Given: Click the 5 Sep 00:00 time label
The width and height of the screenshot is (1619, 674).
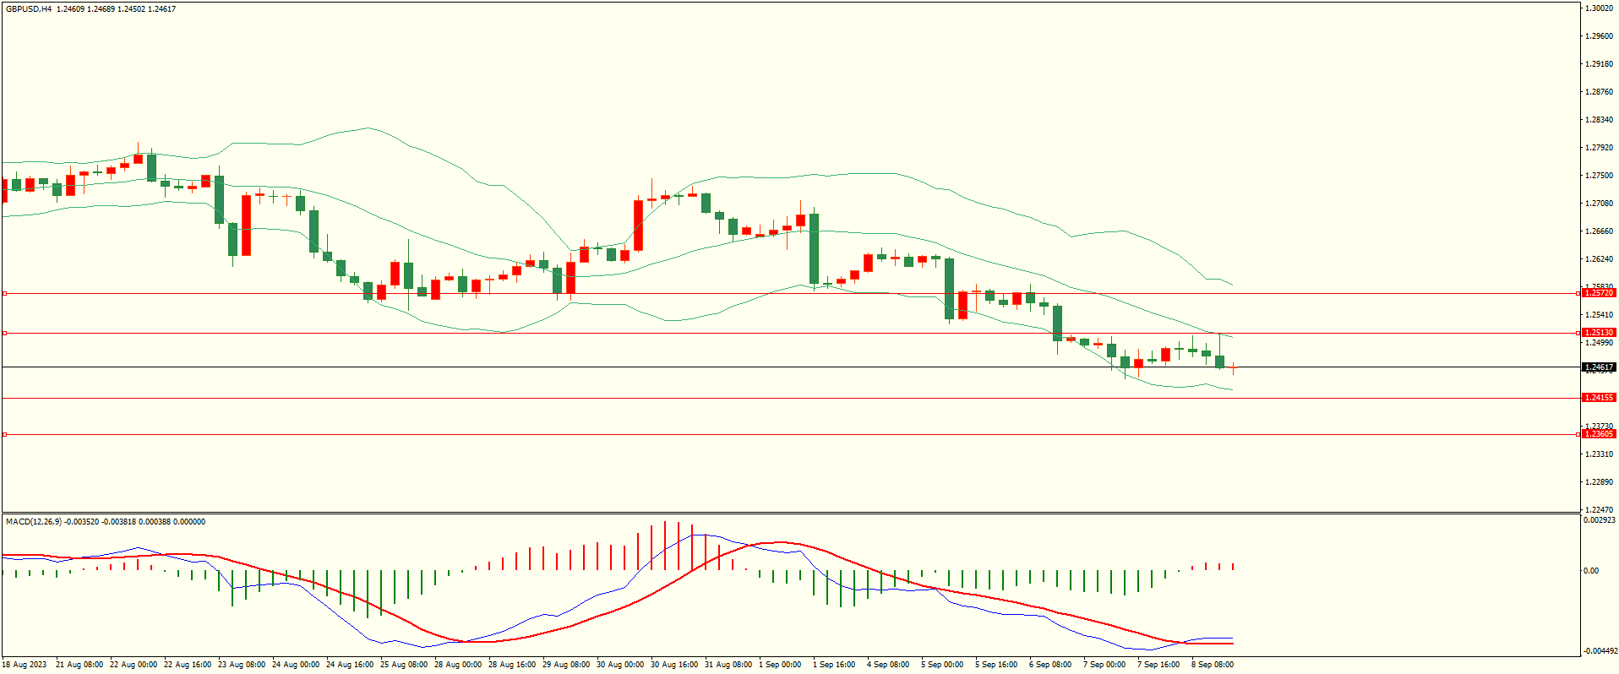Looking at the screenshot, I should (942, 665).
